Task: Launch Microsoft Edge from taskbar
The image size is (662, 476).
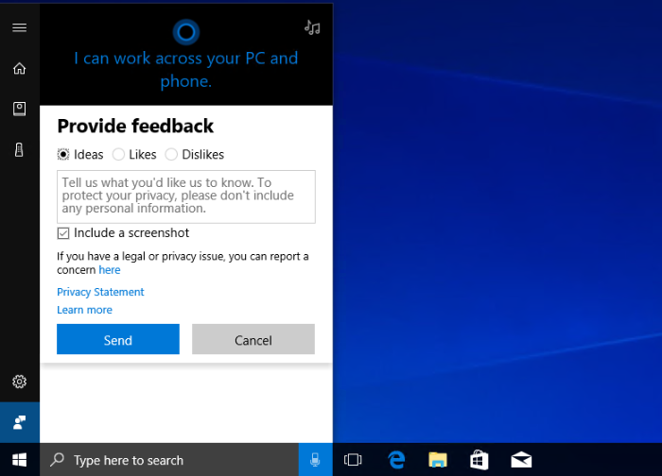Action: click(x=396, y=460)
